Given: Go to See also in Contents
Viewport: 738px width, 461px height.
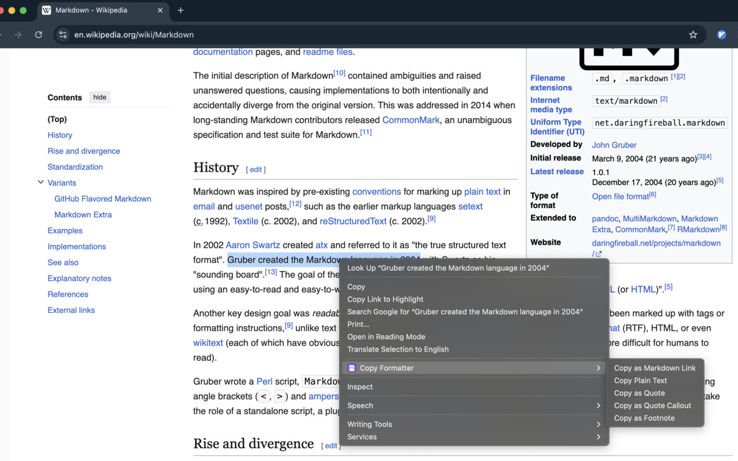Looking at the screenshot, I should 63,262.
